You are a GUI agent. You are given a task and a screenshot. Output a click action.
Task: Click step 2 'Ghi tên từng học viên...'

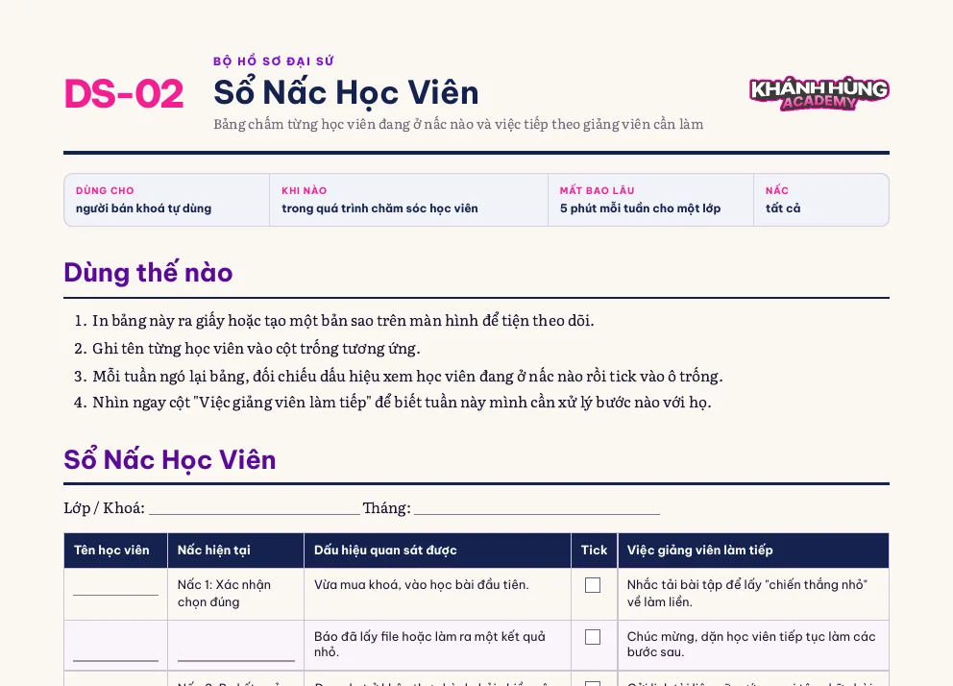(256, 348)
